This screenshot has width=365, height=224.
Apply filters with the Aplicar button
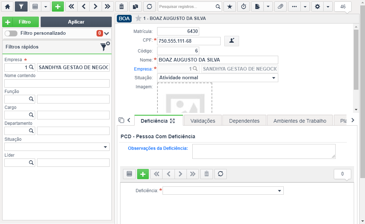(x=76, y=22)
